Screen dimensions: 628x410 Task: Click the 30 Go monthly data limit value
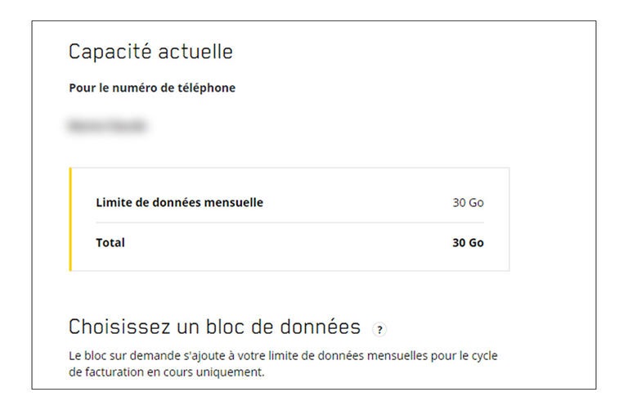click(x=468, y=202)
